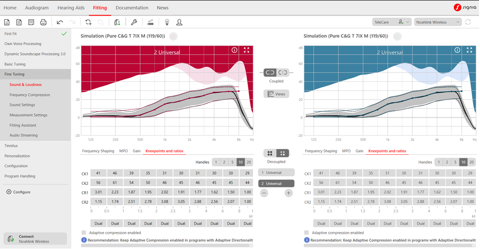Image resolution: width=480 pixels, height=249 pixels.
Task: Switch to left MPO tab
Action: (123, 151)
